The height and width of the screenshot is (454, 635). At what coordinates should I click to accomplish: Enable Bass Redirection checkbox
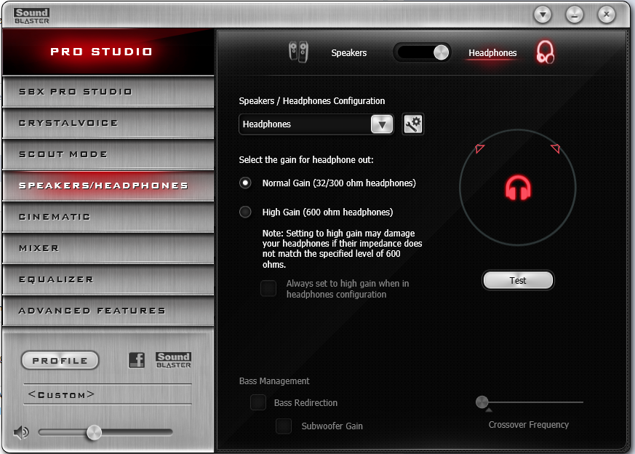coord(258,402)
